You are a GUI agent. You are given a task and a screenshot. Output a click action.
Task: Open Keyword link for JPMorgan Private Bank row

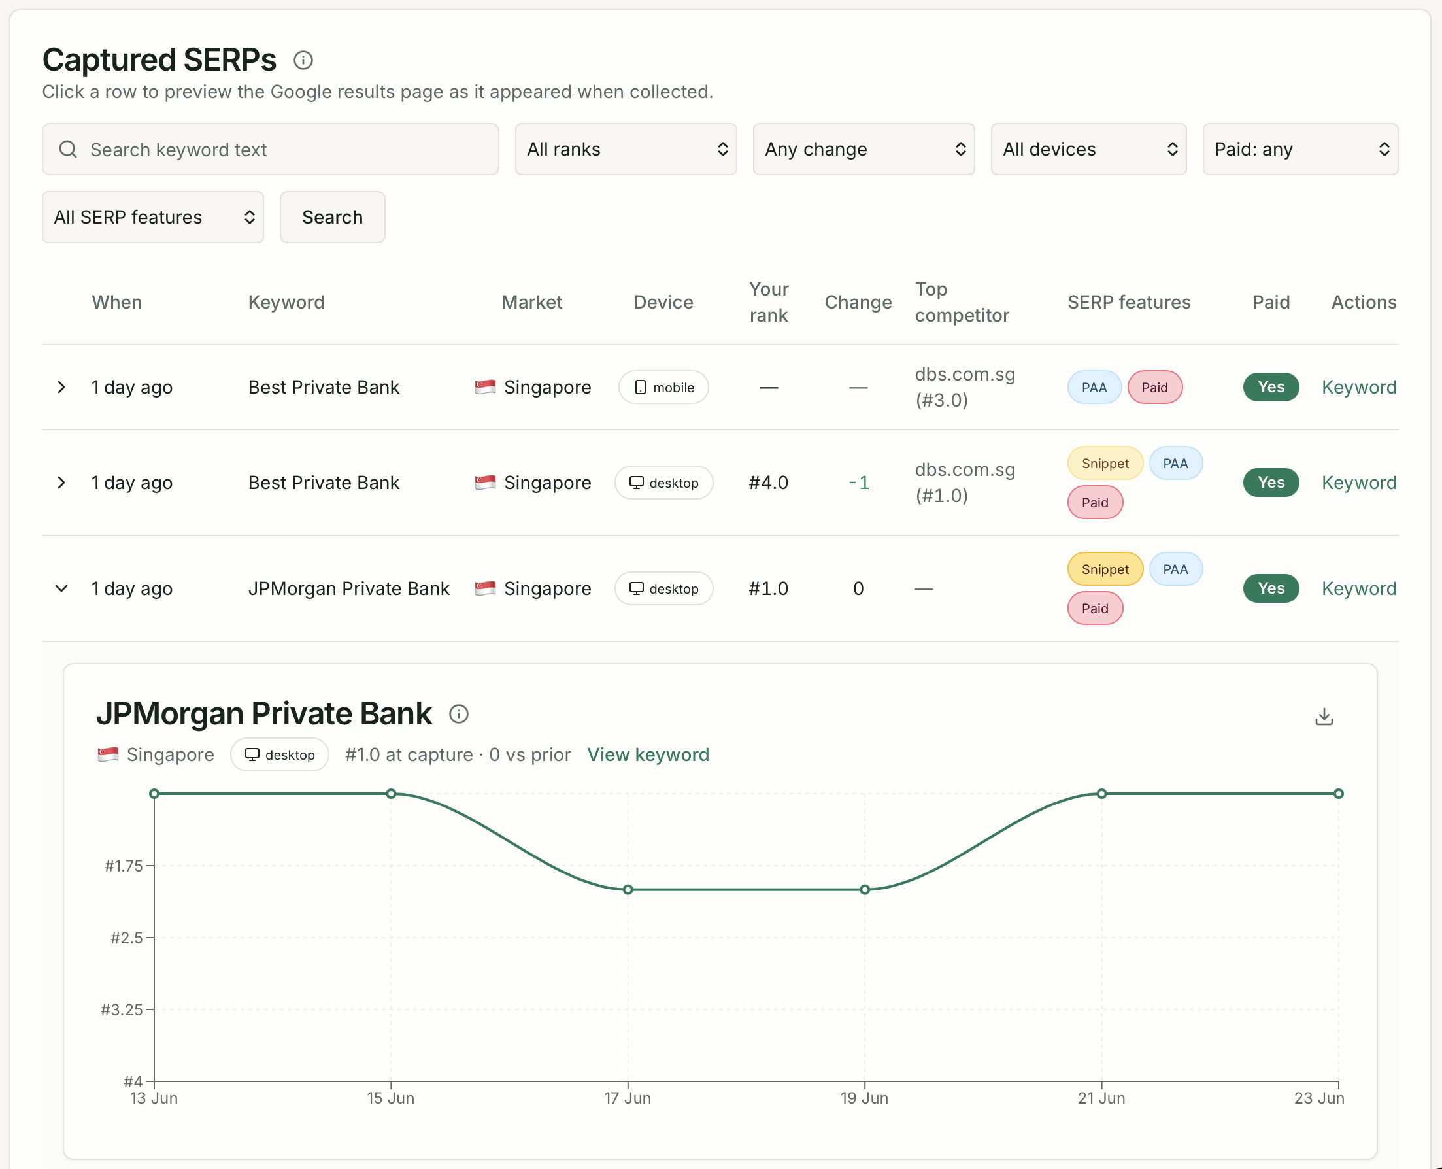[1358, 588]
